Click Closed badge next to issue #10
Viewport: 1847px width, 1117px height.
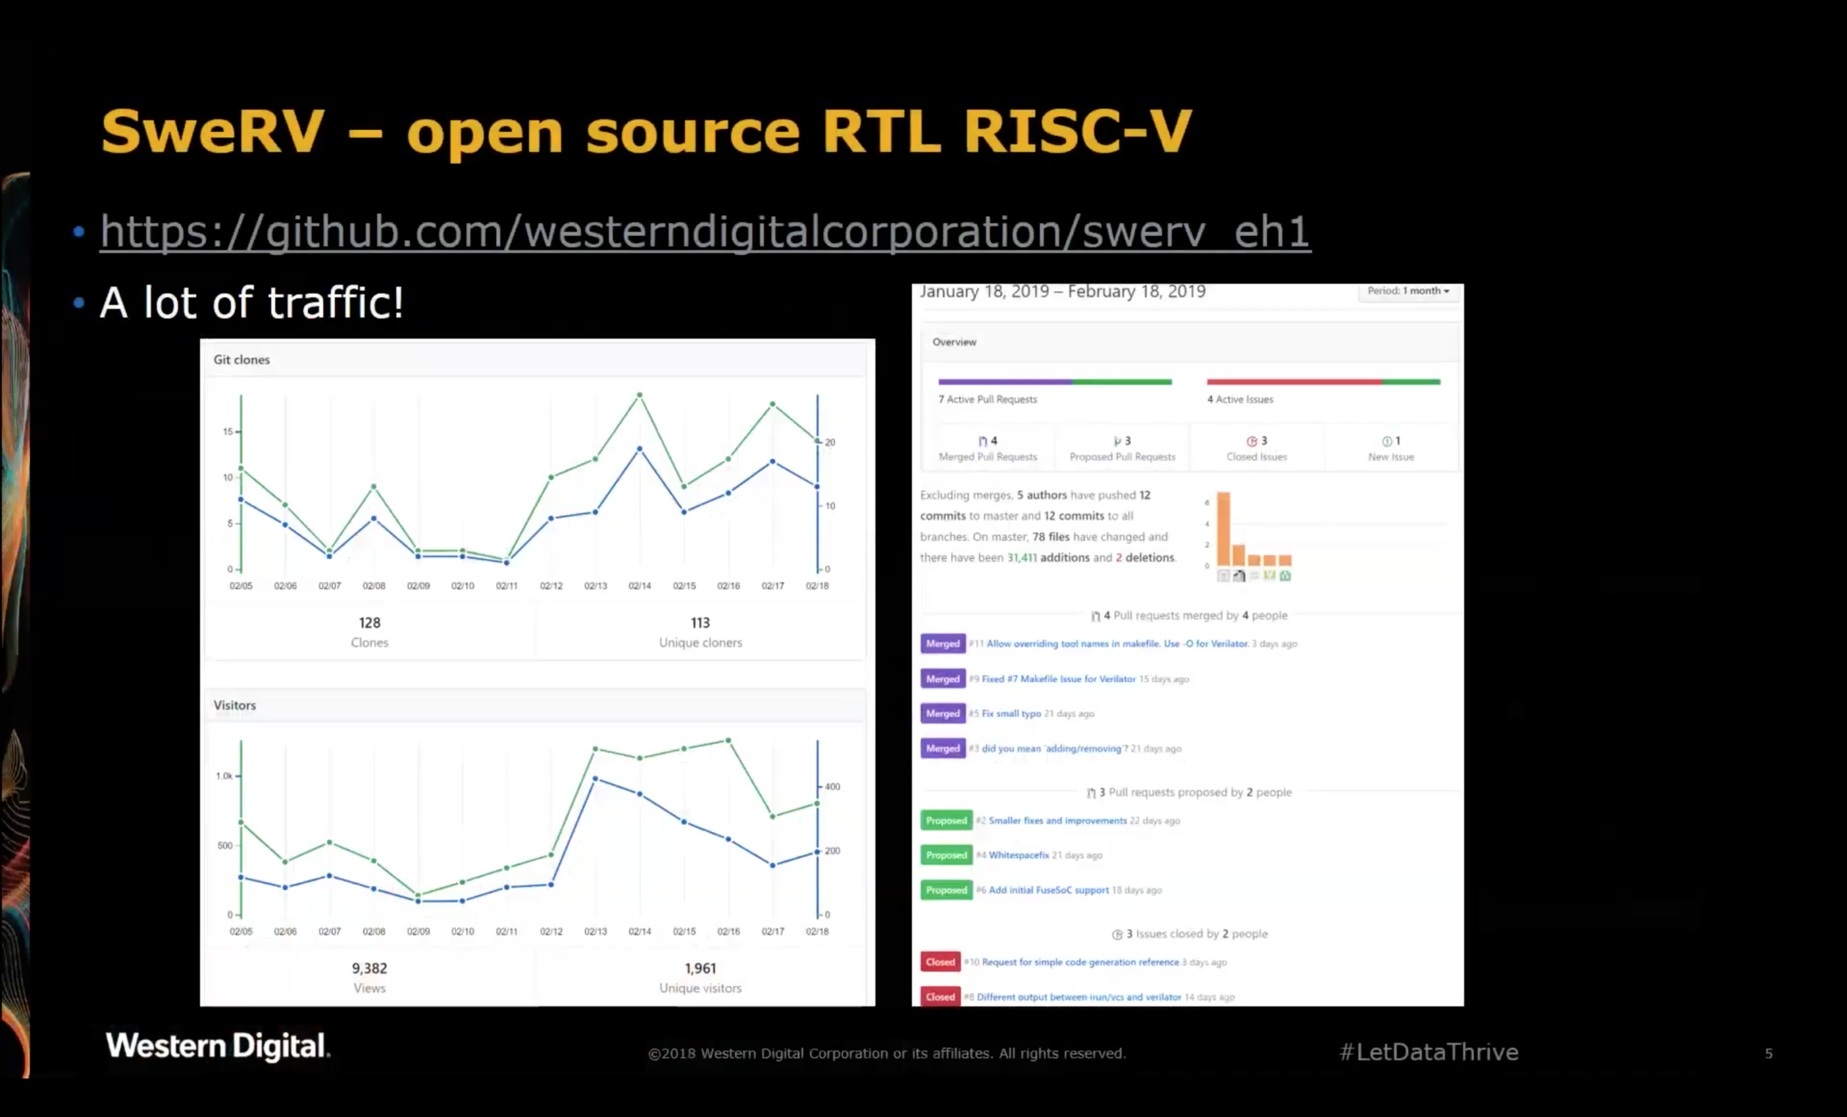click(x=940, y=962)
